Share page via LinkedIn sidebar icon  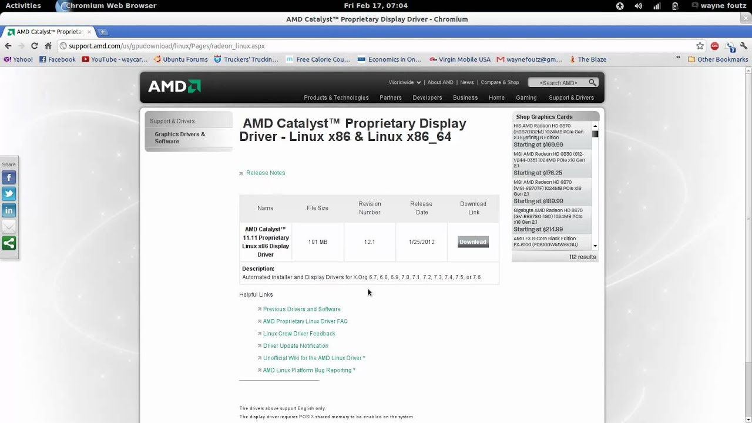coord(9,210)
